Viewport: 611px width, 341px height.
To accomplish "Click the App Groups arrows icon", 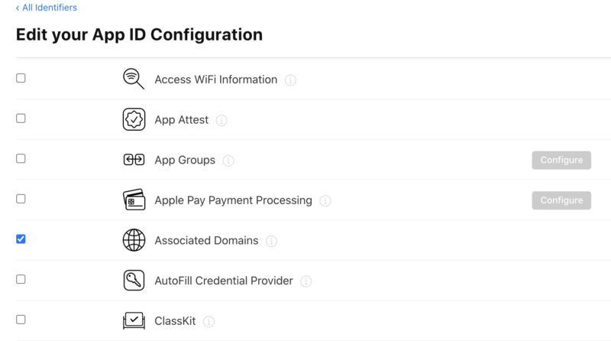I will click(x=134, y=160).
